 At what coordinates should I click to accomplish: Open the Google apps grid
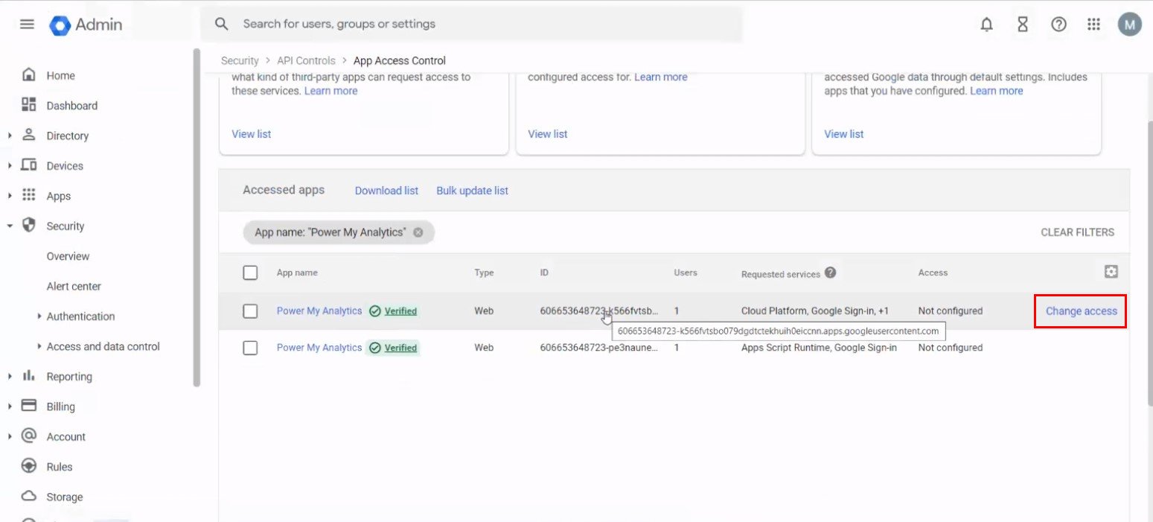1093,25
